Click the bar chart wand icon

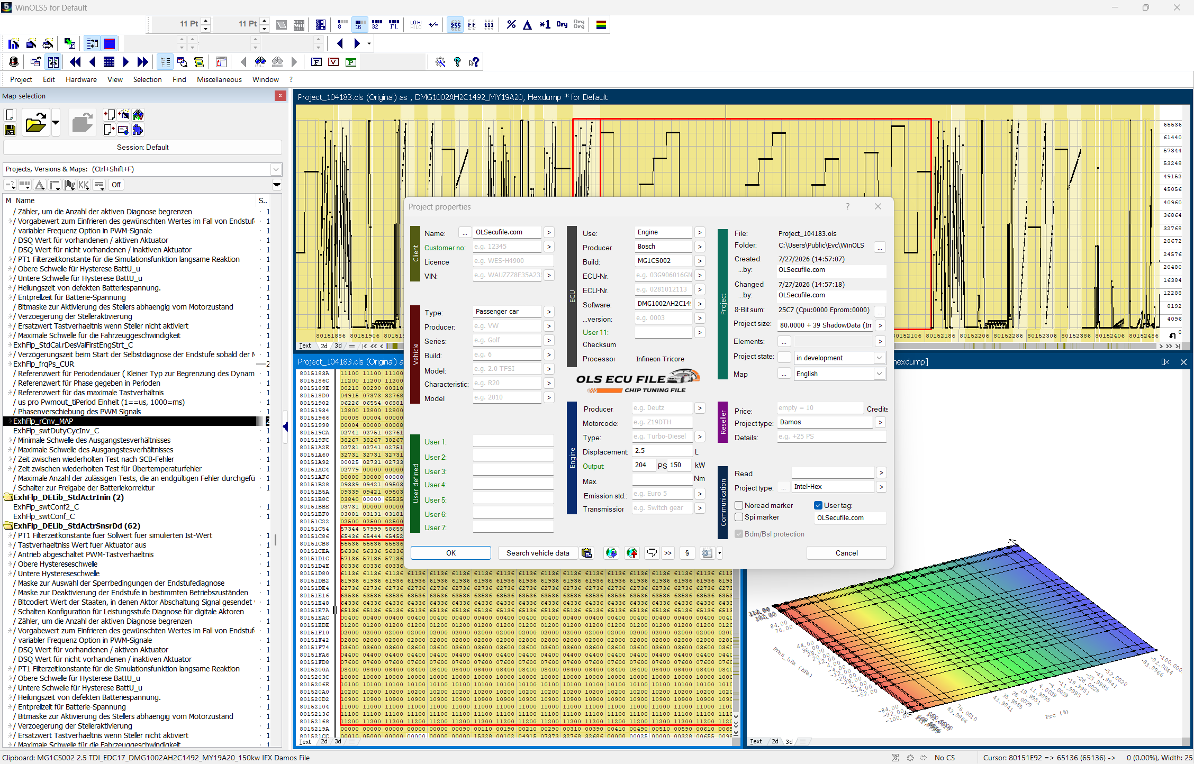[14, 43]
